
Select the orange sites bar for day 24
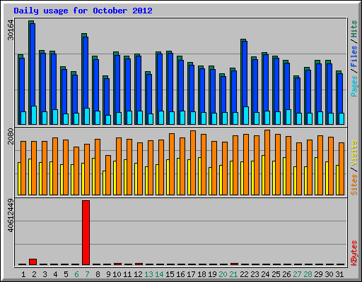tap(267, 162)
